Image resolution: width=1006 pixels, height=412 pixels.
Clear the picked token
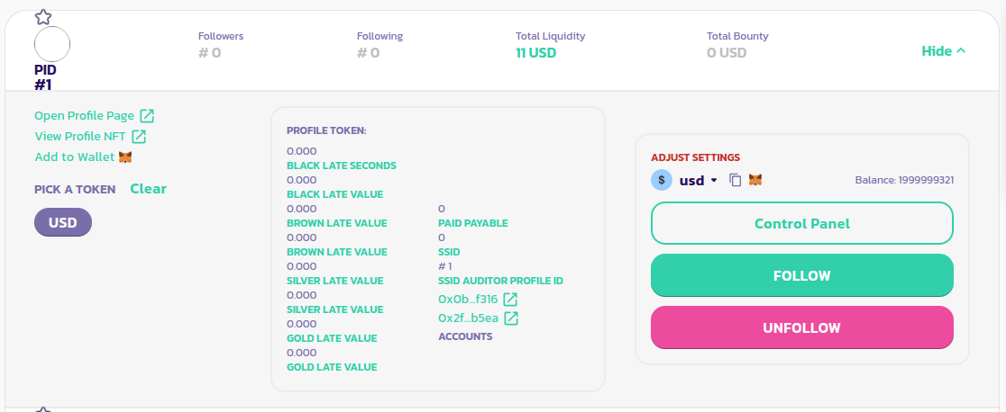(148, 189)
